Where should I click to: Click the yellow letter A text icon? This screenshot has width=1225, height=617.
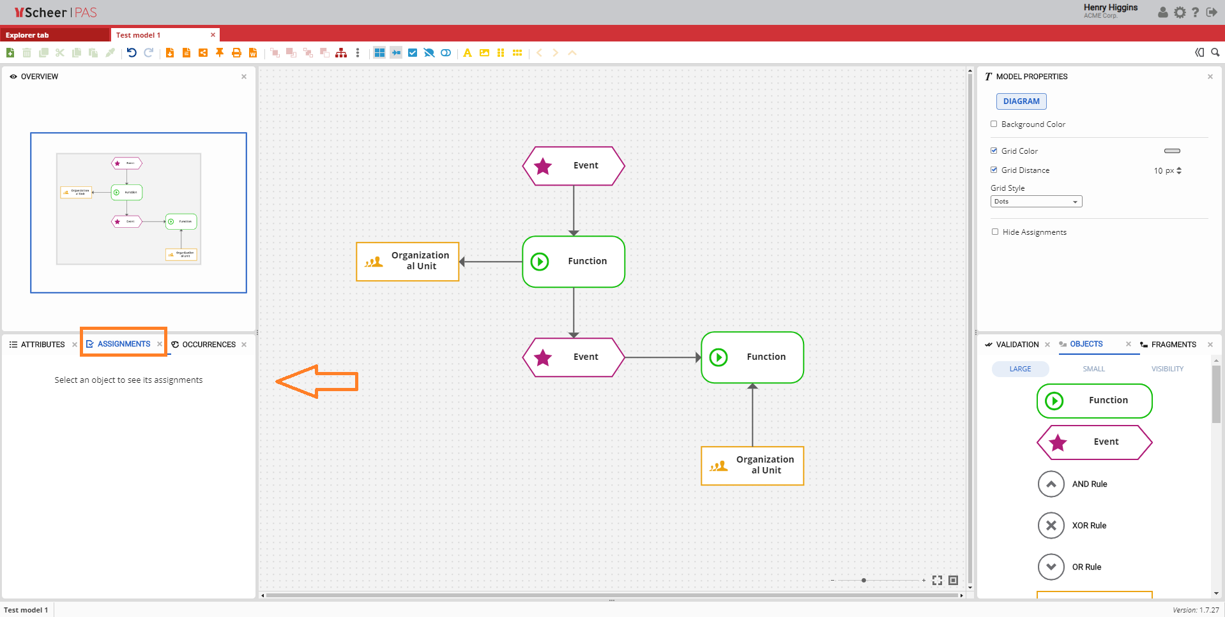click(x=468, y=53)
